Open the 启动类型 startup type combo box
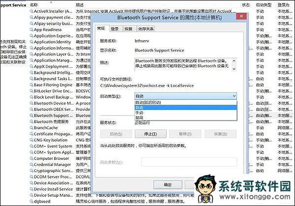This screenshot has width=295, height=206. pos(186,96)
